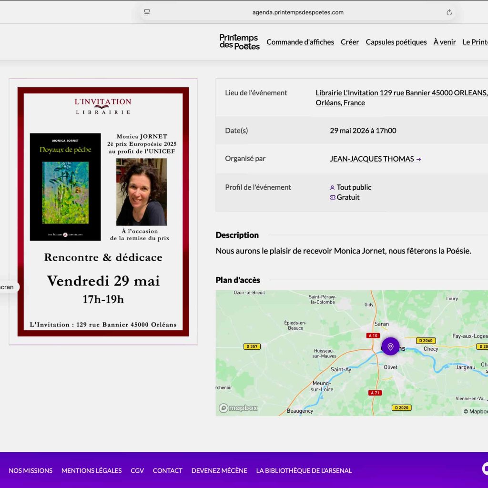This screenshot has width=488, height=488.
Task: Click the Huisseau-sur-Mauves label on map
Action: click(324, 354)
